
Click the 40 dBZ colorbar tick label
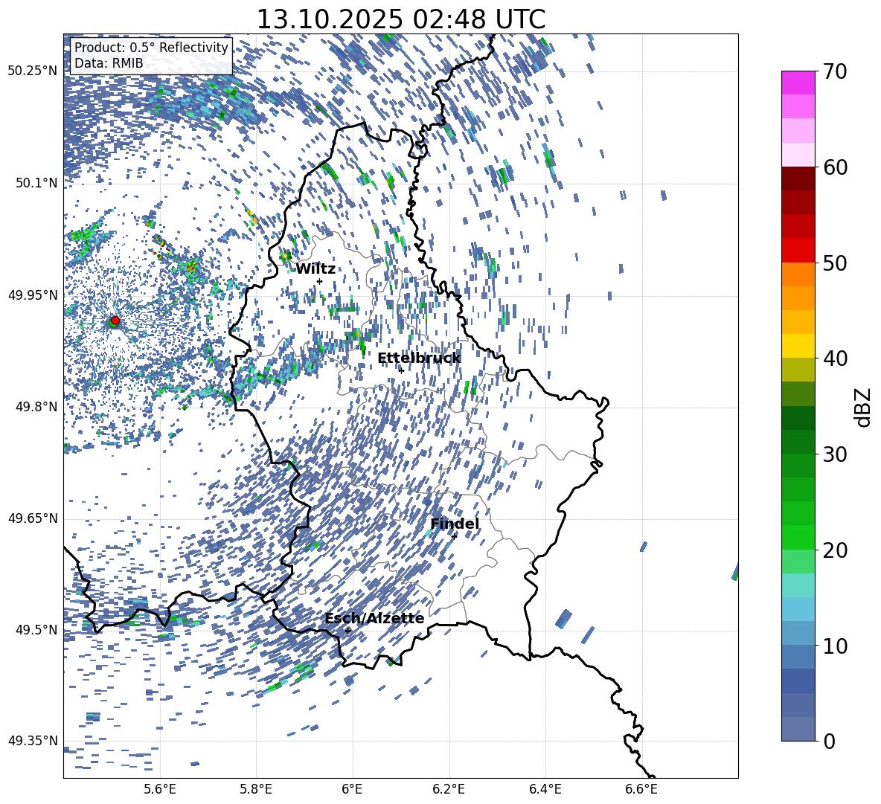click(834, 358)
